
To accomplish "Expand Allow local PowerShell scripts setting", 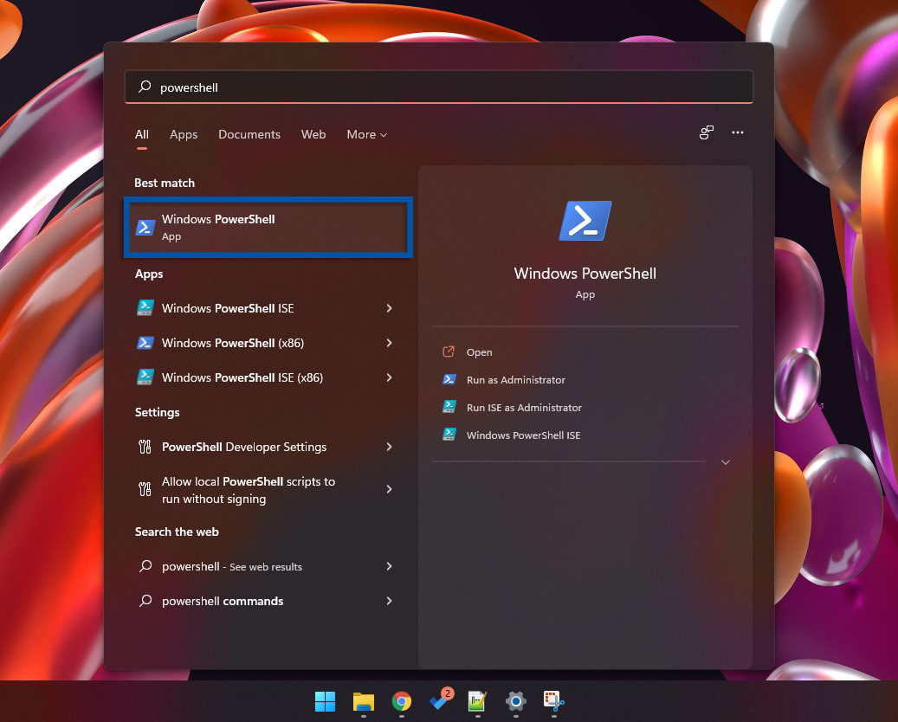I will pos(250,490).
